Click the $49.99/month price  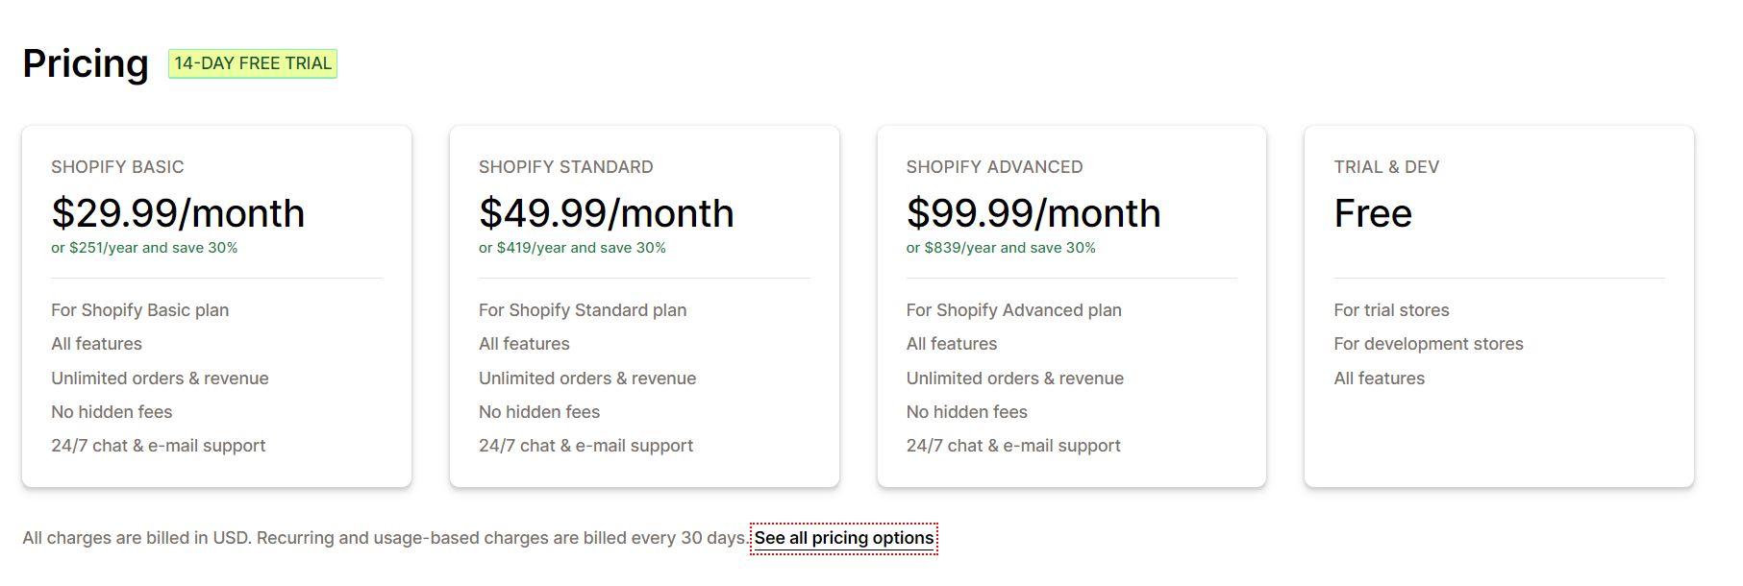click(x=606, y=213)
